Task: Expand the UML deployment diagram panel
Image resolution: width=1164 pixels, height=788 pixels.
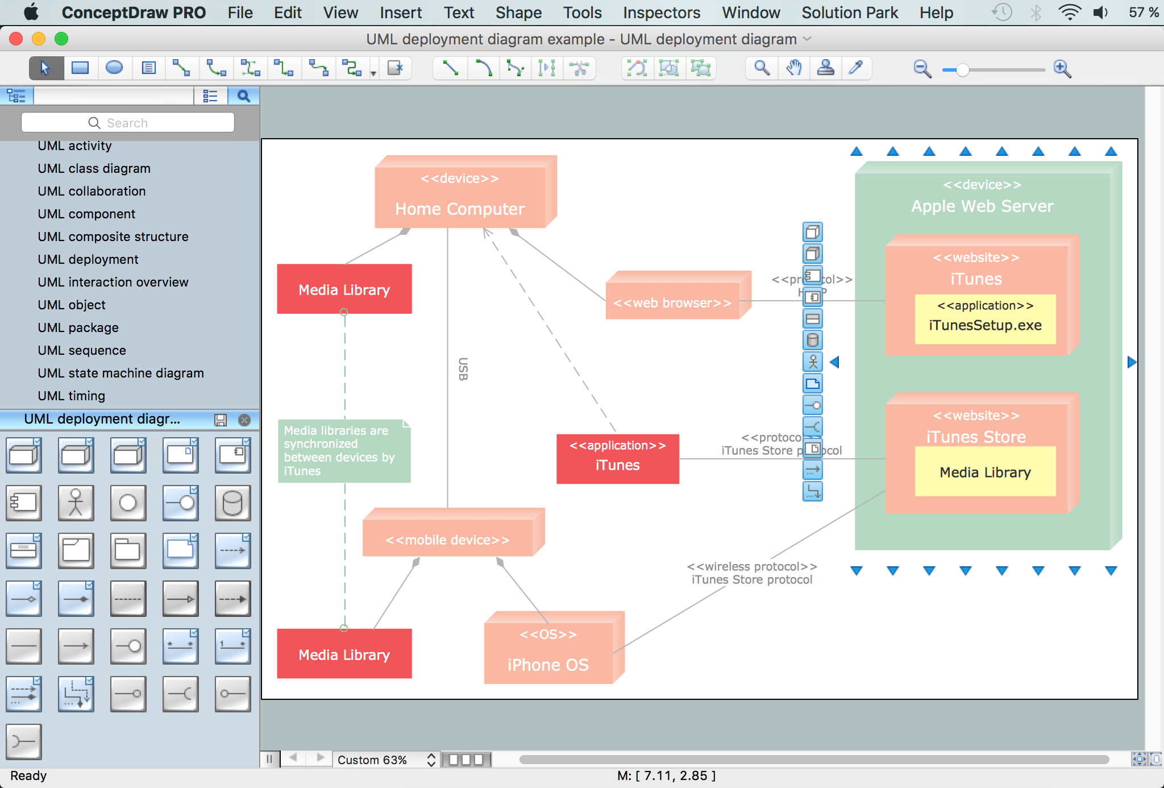Action: [103, 418]
